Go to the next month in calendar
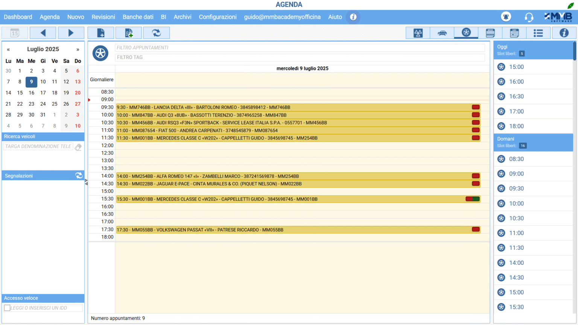 point(78,49)
